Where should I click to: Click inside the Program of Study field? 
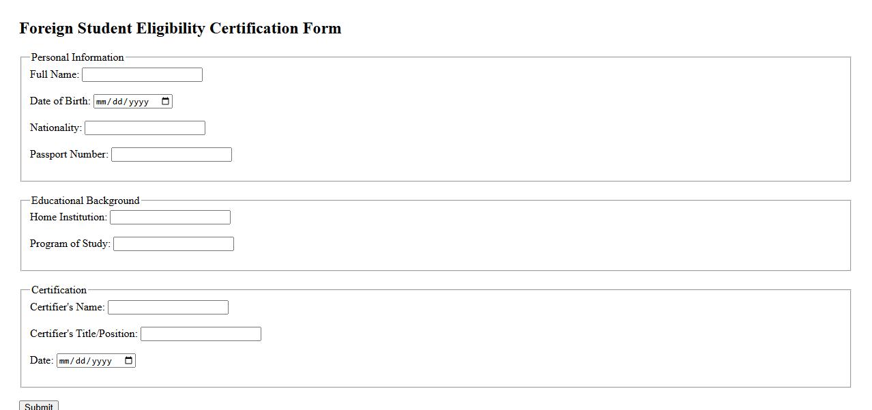pos(173,244)
